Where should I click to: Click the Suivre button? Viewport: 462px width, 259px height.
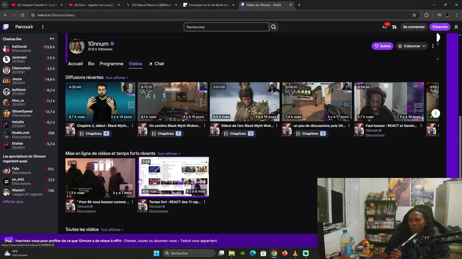(382, 46)
